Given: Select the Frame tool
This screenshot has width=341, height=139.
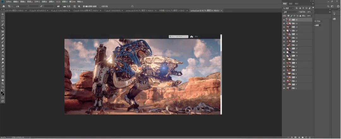Looking at the screenshot, I should (3, 31).
